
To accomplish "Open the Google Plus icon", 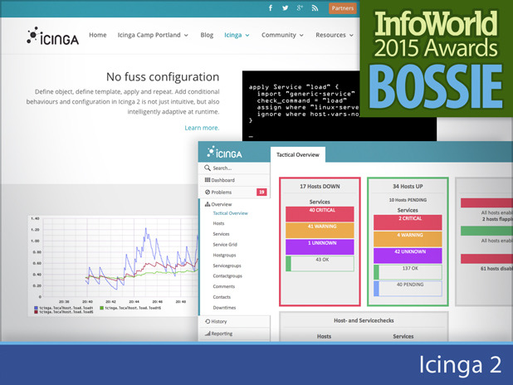I will (300, 7).
